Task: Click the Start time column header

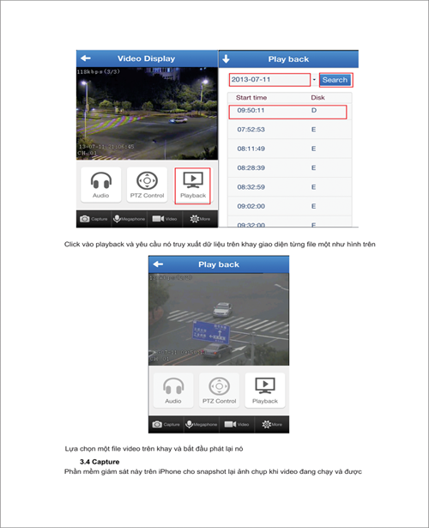Action: [251, 98]
